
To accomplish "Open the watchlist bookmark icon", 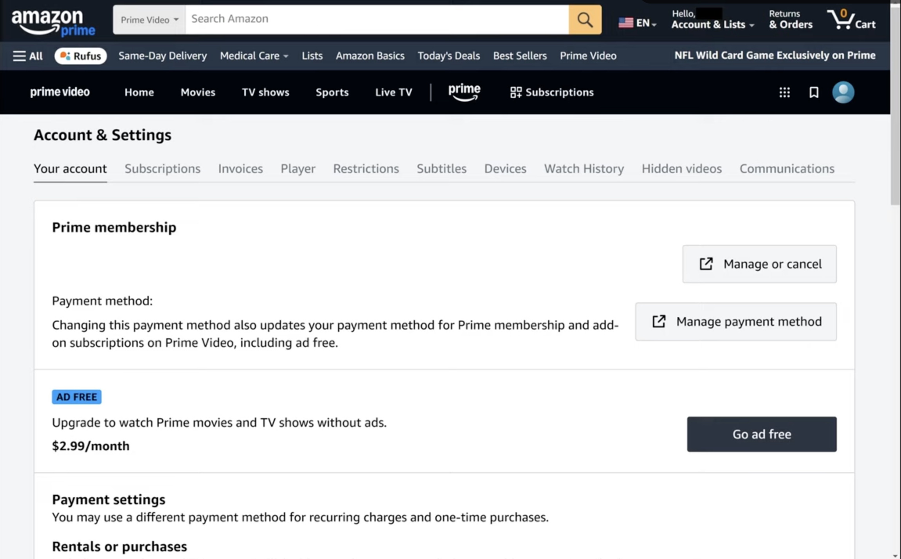I will (x=814, y=92).
